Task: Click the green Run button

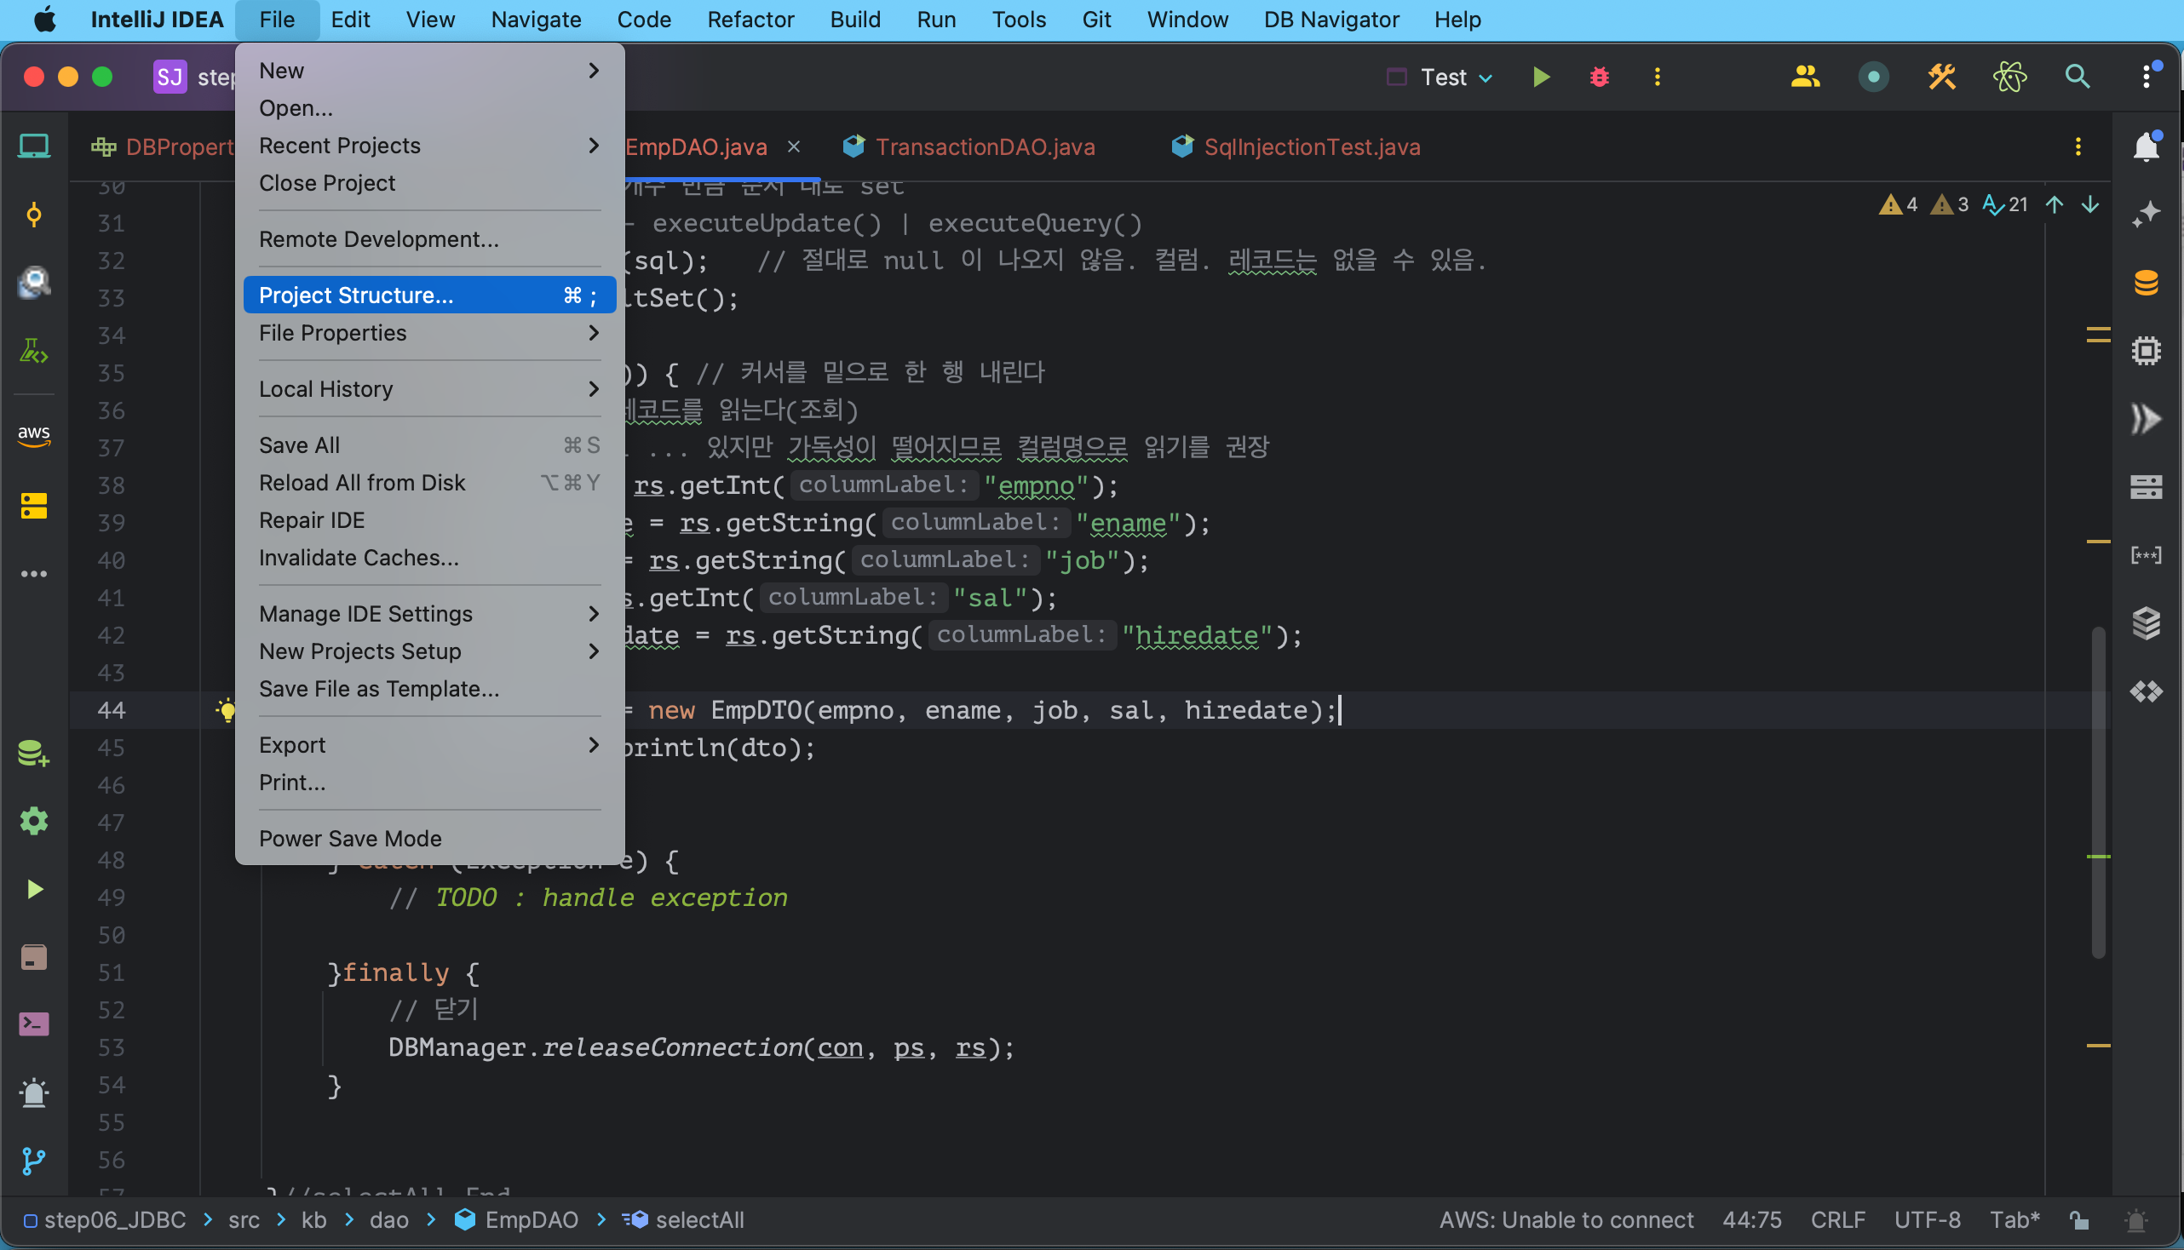Action: (1541, 77)
